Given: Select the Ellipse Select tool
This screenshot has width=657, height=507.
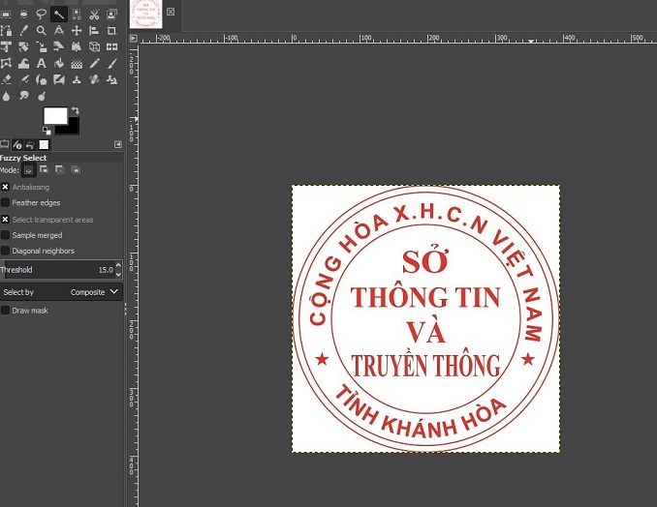Looking at the screenshot, I should tap(23, 14).
